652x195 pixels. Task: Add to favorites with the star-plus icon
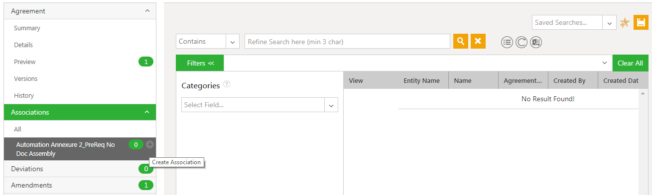[x=625, y=22]
